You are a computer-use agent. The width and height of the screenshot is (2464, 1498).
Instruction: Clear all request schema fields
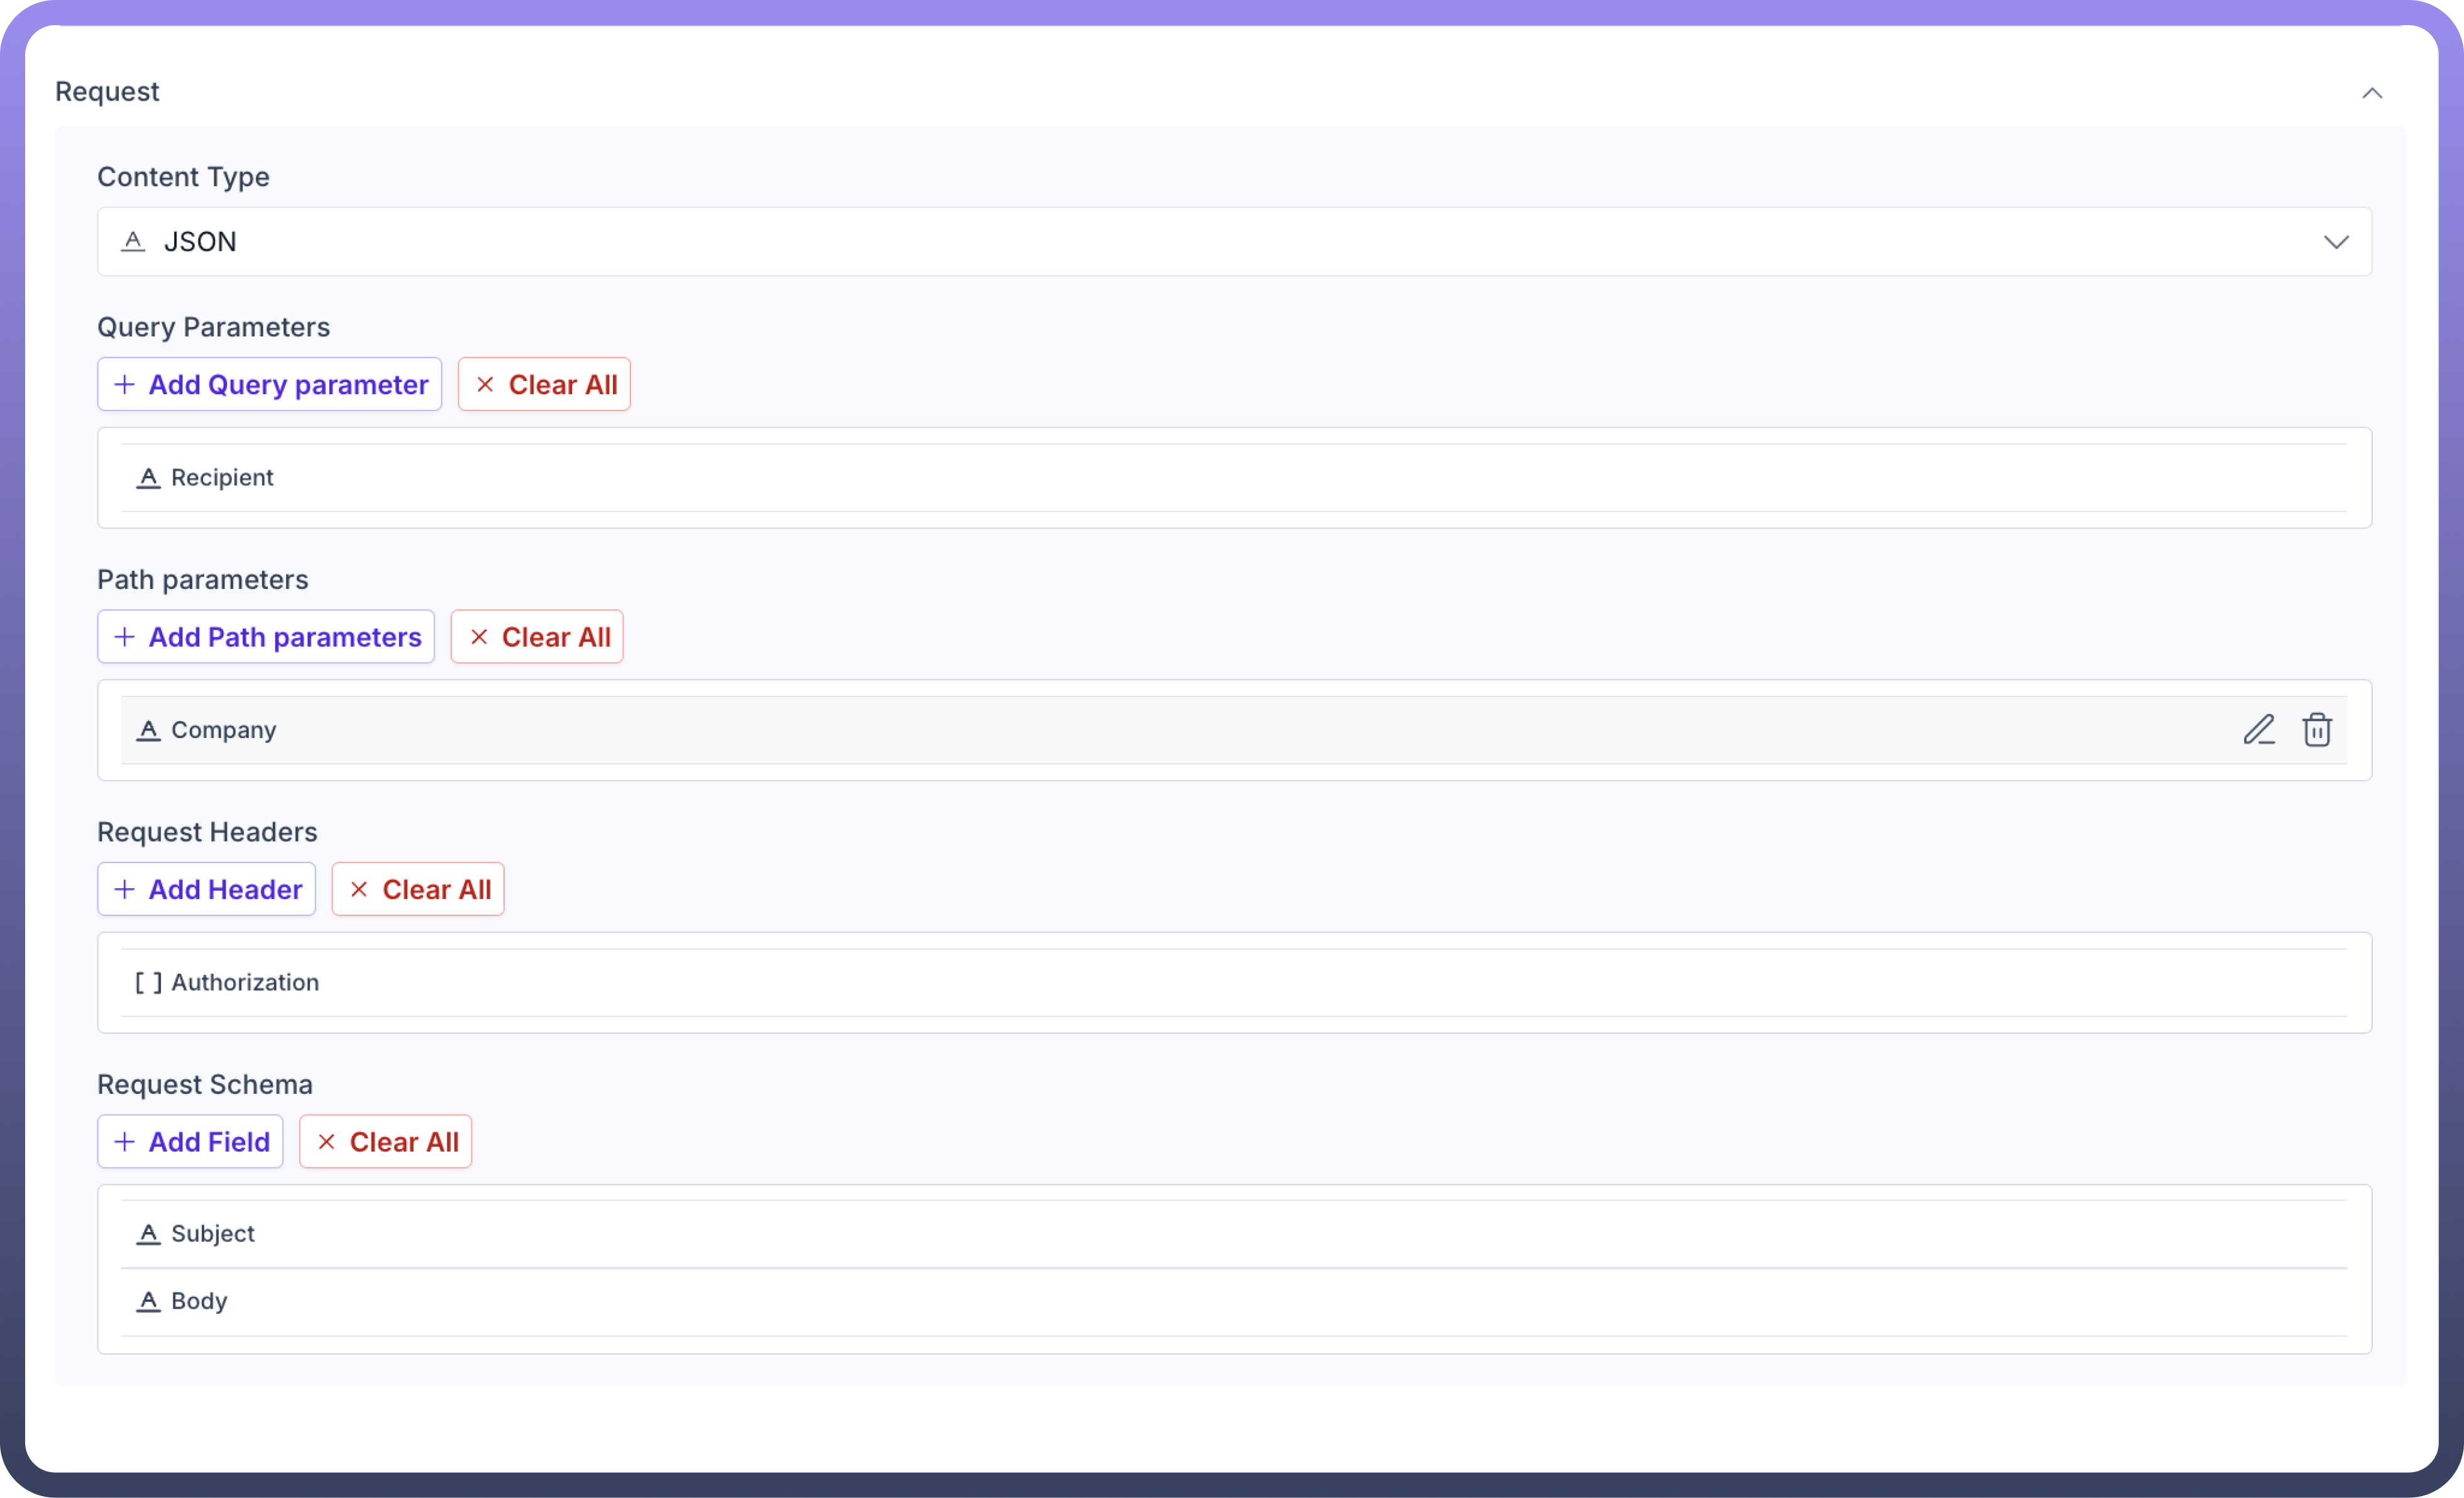(x=385, y=1141)
